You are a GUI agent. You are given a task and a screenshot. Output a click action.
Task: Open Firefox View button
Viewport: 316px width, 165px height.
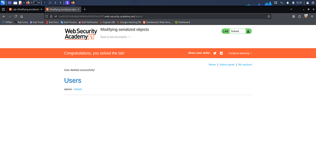click(3, 9)
